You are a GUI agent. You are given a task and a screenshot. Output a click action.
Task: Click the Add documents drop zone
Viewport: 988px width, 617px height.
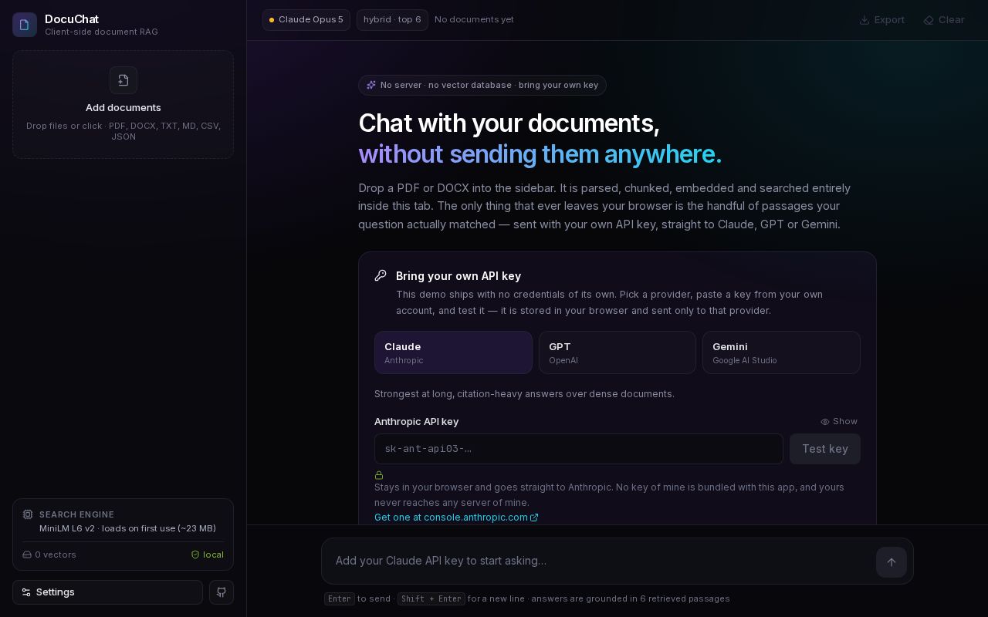[123, 105]
